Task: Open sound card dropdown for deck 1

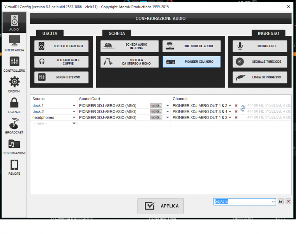Action: [167, 106]
